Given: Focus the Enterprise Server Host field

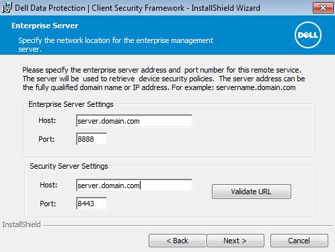Looking at the screenshot, I should click(134, 121).
